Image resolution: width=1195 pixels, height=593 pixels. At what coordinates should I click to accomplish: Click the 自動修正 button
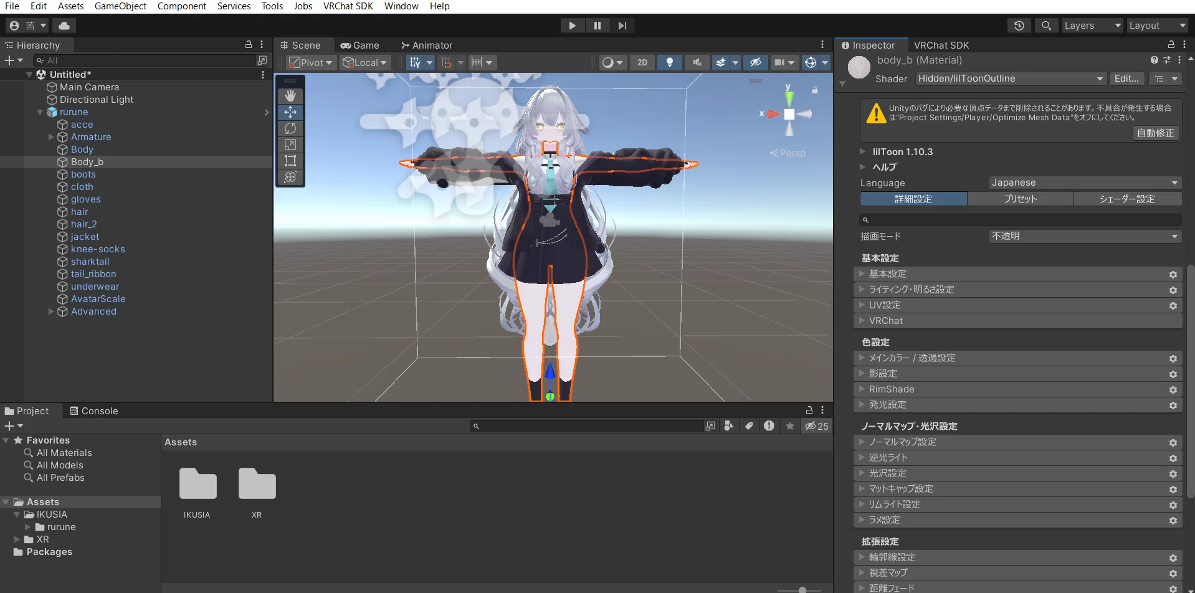point(1155,133)
